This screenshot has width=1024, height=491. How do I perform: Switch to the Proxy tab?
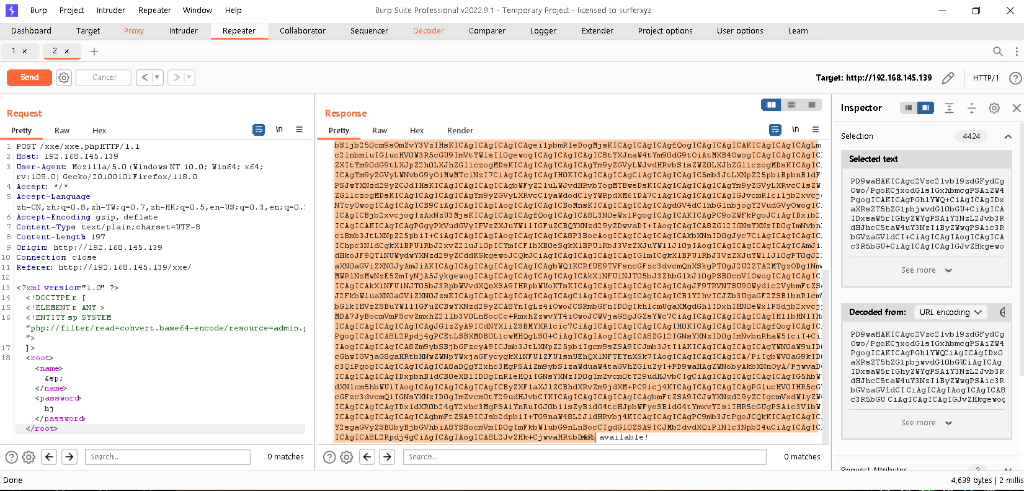point(134,31)
